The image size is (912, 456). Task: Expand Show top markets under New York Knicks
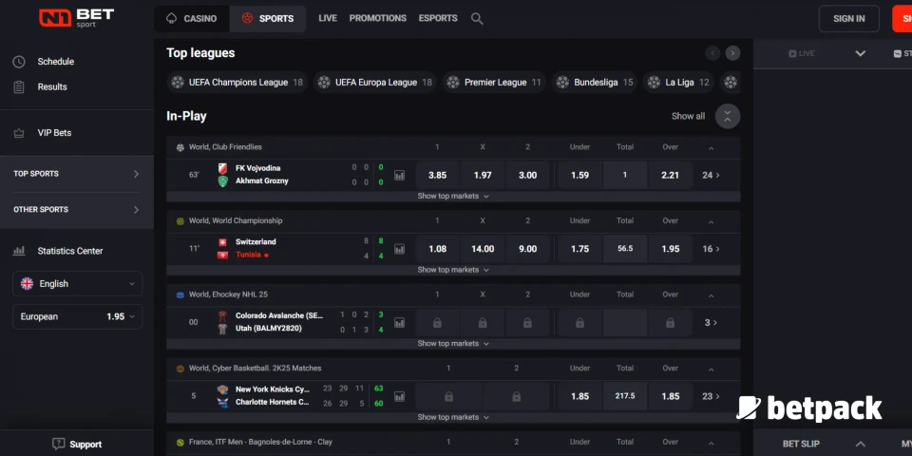453,417
